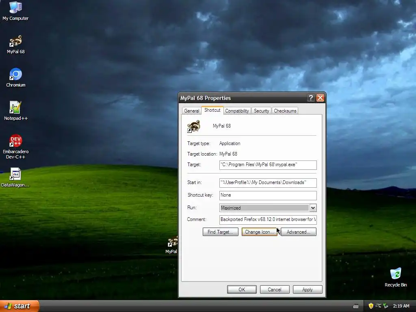
Task: Focus the Shortcut key field
Action: 268,195
